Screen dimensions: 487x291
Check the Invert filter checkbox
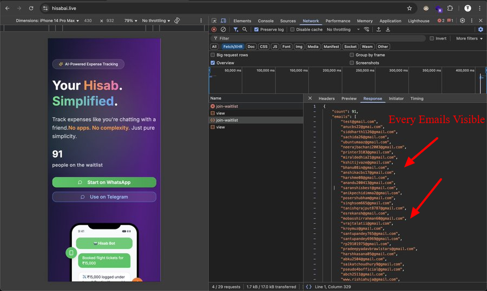(432, 38)
